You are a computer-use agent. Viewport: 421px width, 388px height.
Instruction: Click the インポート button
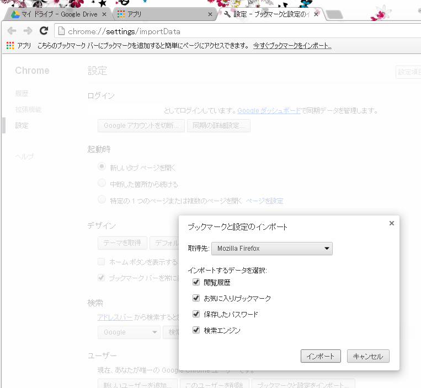coord(321,356)
